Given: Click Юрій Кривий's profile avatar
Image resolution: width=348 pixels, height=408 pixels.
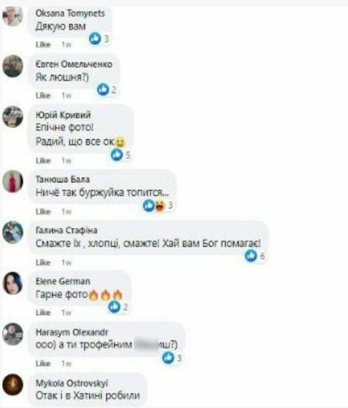Looking at the screenshot, I should (13, 117).
